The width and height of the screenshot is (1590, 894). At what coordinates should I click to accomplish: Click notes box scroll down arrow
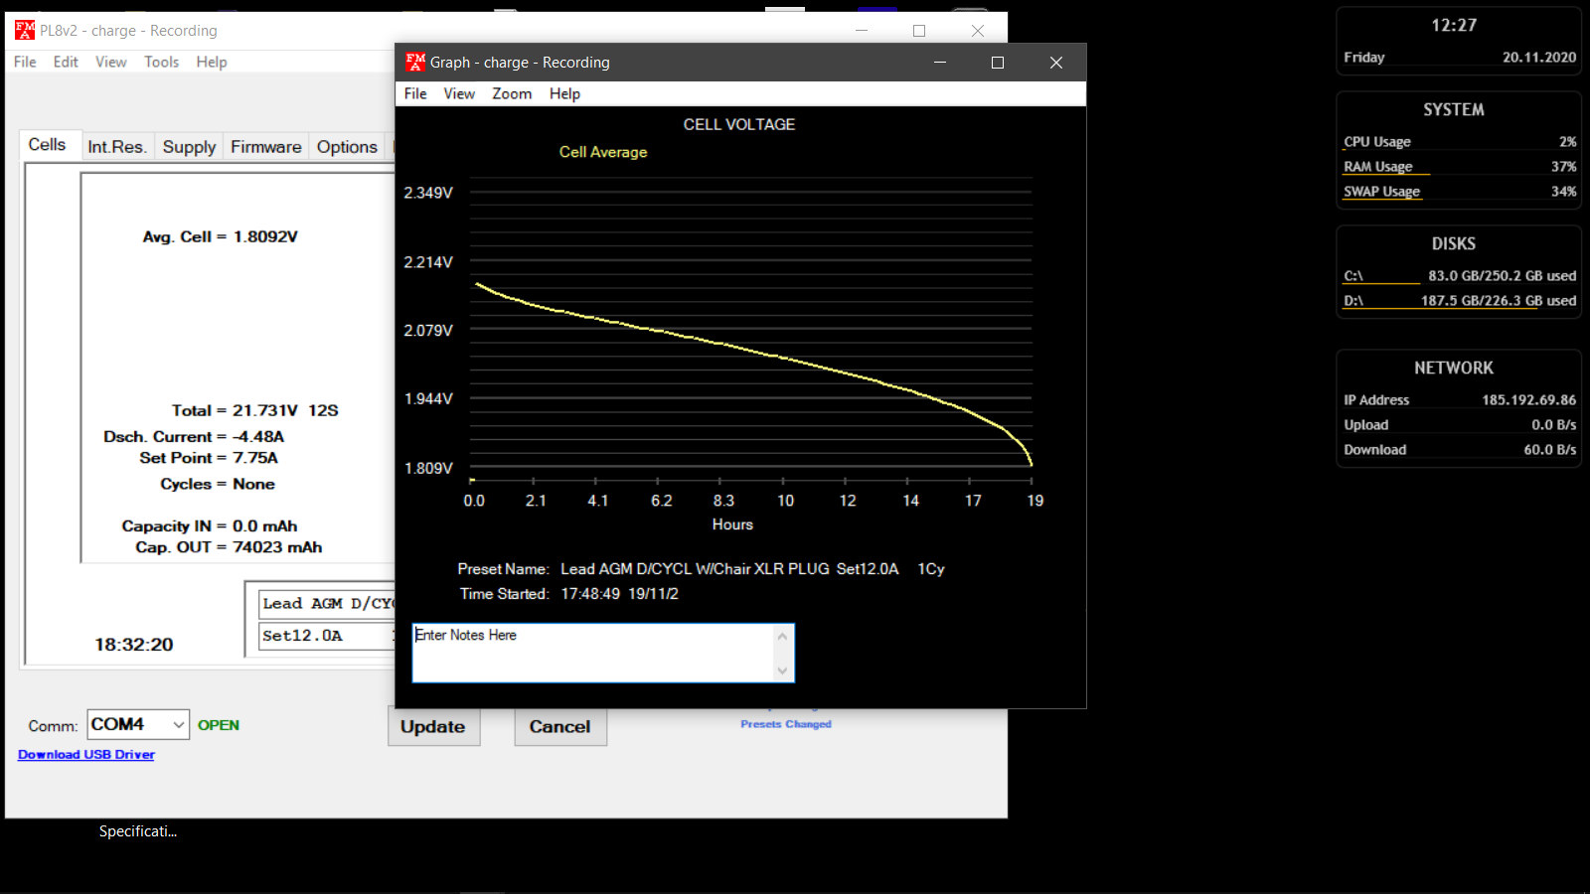click(782, 670)
